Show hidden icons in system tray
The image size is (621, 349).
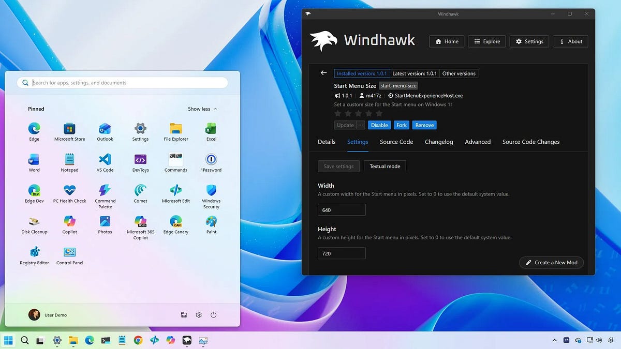[x=555, y=340]
